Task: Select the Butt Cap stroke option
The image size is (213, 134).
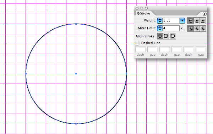Action: coord(190,21)
